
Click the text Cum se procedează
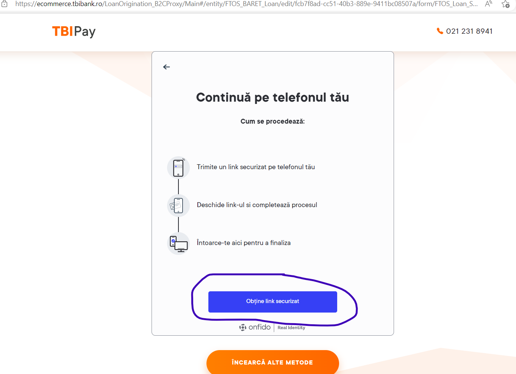coord(272,121)
